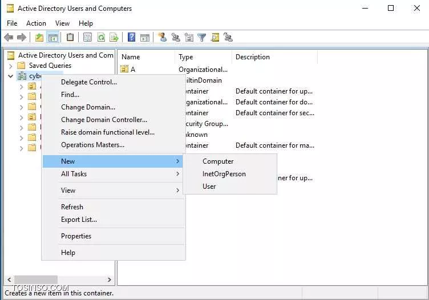Click the clipboard Paste toolbar icon
Screen dimensions: 429x300
(x=70, y=37)
